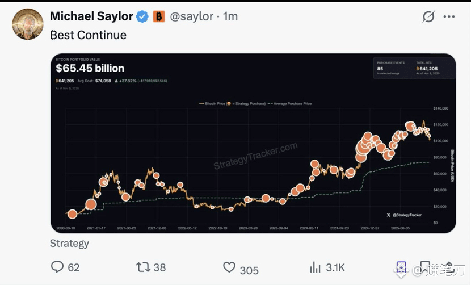Image resolution: width=471 pixels, height=285 pixels.
Task: View tweet analytics via bar chart icon
Action: pos(316,267)
